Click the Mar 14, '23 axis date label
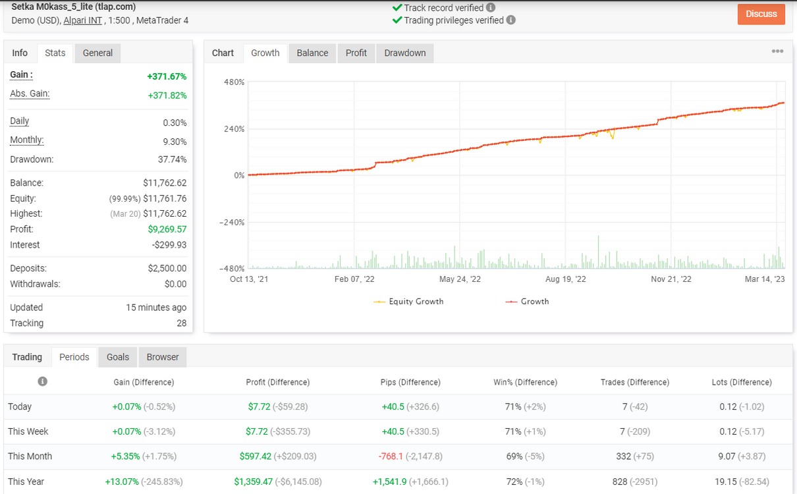Screen dimensions: 797x494 765,279
